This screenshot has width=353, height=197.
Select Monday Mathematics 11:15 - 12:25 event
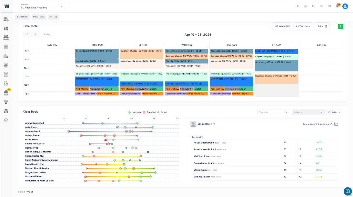pos(97,81)
